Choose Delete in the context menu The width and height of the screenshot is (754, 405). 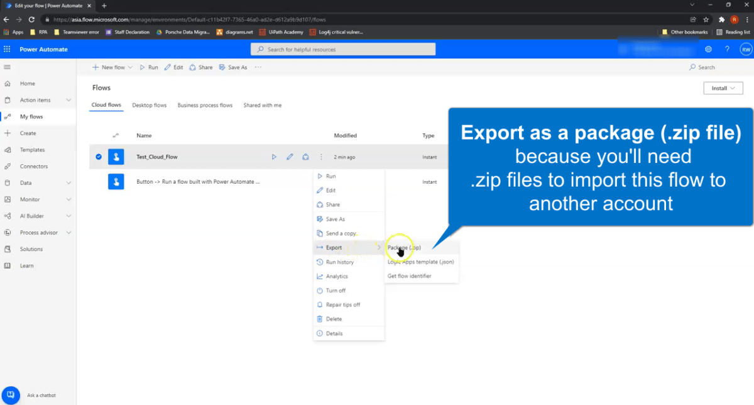tap(349, 319)
